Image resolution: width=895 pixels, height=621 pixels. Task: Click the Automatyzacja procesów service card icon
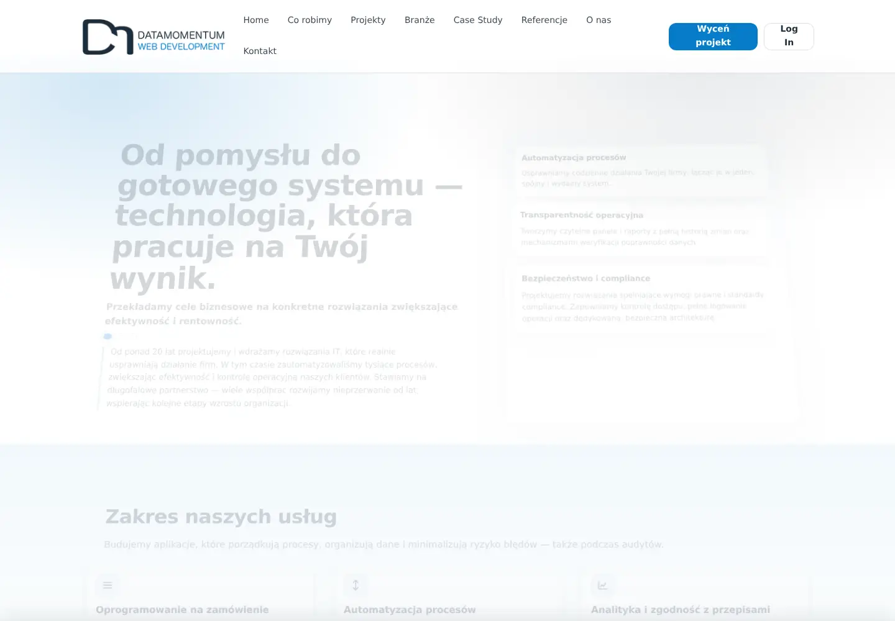tap(356, 585)
